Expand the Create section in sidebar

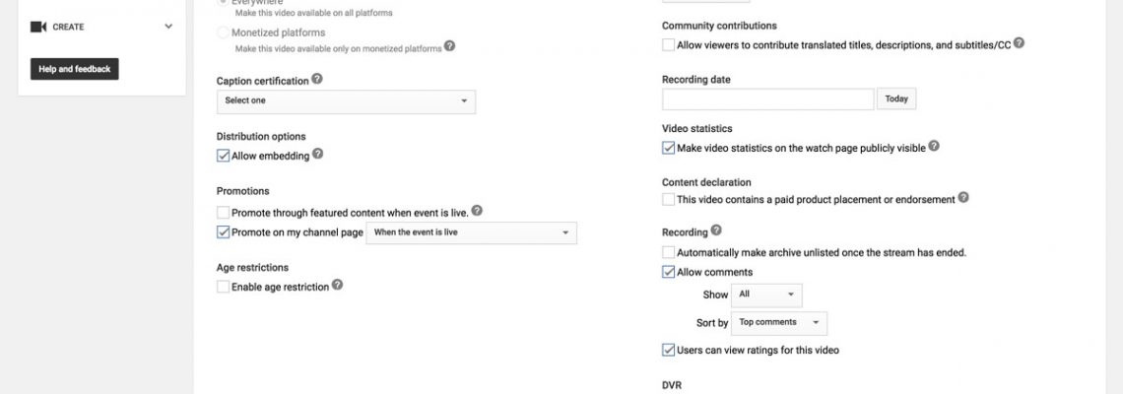pos(168,27)
